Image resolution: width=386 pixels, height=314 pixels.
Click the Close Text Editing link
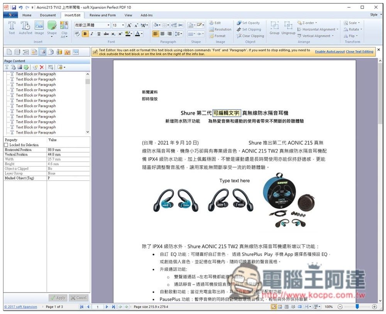(x=359, y=51)
